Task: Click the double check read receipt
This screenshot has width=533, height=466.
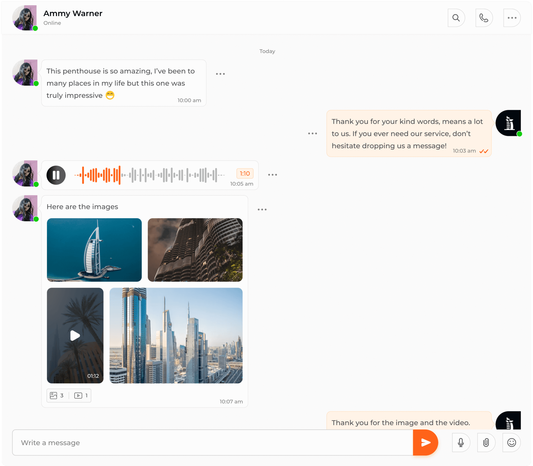Action: coord(484,151)
